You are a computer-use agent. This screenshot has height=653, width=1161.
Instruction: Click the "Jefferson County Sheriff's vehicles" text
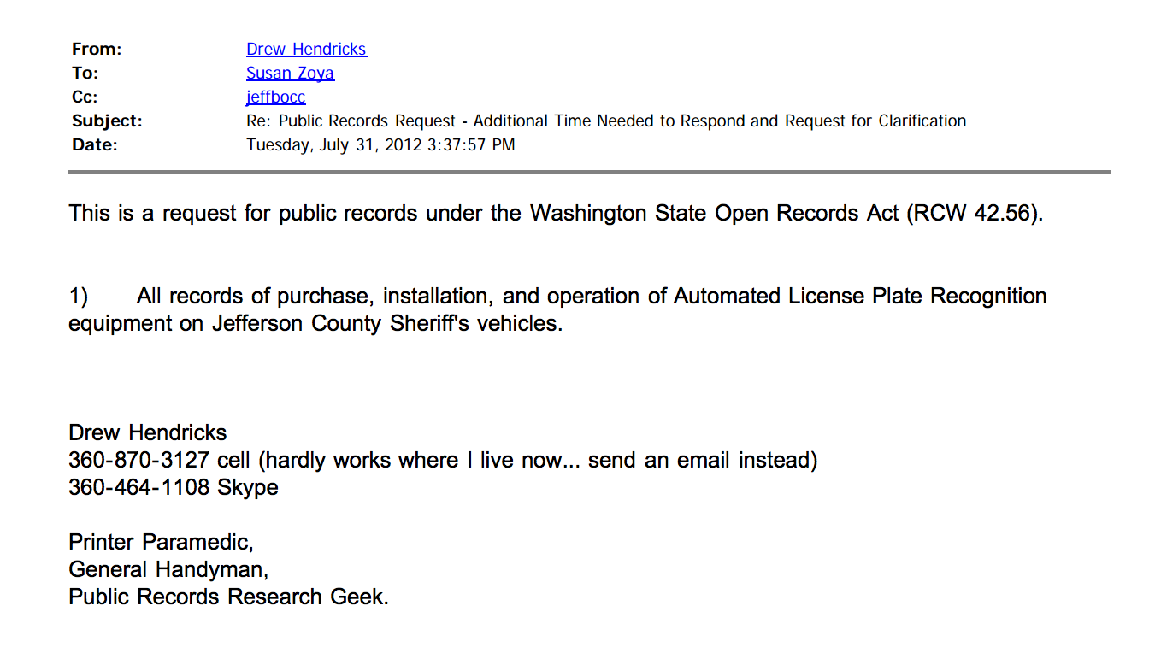[387, 325]
